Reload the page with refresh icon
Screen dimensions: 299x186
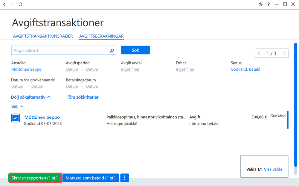pyautogui.click(x=20, y=4)
